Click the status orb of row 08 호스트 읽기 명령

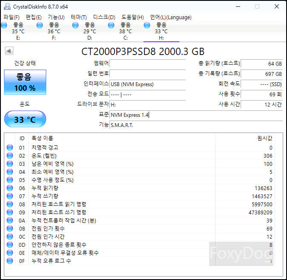click(10, 204)
